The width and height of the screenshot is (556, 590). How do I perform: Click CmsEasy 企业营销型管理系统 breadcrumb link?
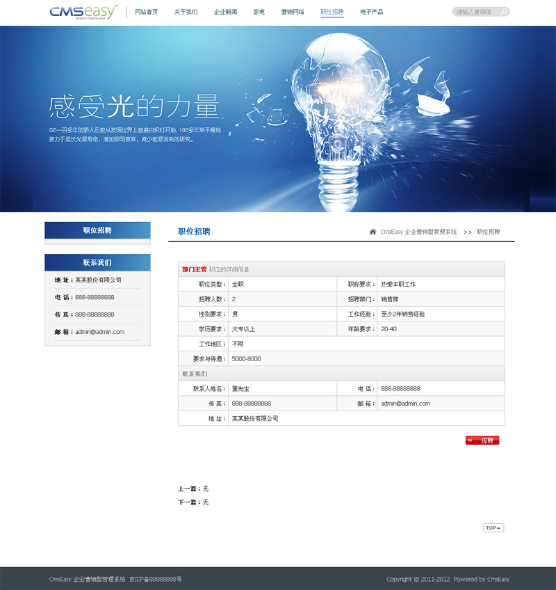click(x=418, y=232)
